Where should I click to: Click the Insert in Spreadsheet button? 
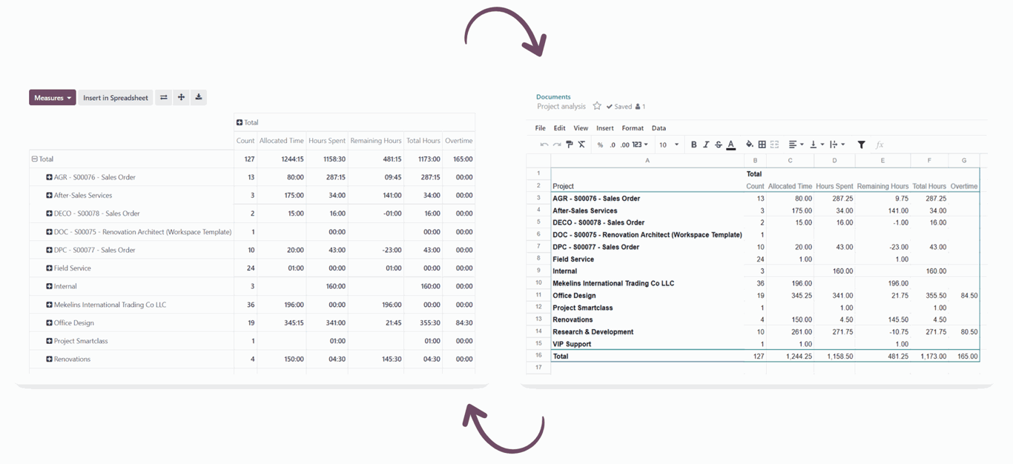pyautogui.click(x=115, y=97)
